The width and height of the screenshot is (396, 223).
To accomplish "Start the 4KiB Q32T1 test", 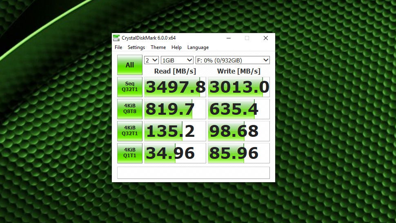I will (x=130, y=131).
